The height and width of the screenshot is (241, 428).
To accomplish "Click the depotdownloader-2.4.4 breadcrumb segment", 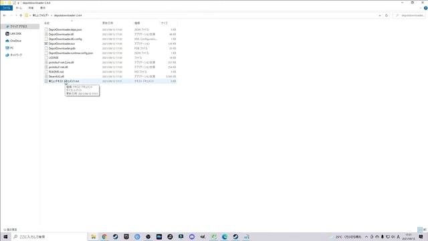I will tap(68, 15).
